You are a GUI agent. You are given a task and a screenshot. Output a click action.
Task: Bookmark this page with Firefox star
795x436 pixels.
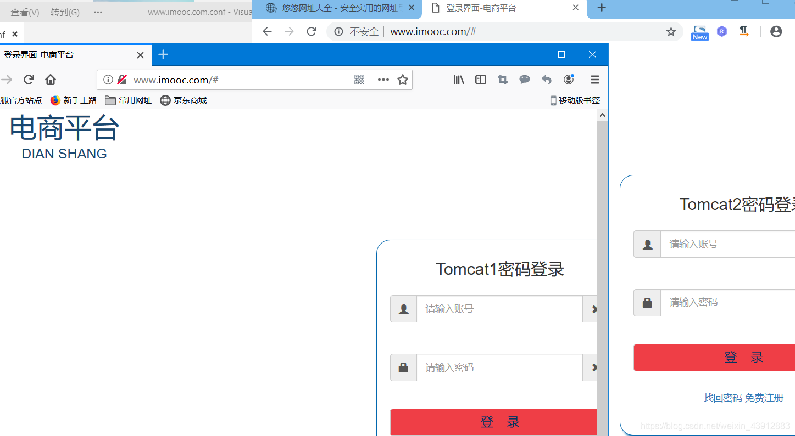click(403, 80)
